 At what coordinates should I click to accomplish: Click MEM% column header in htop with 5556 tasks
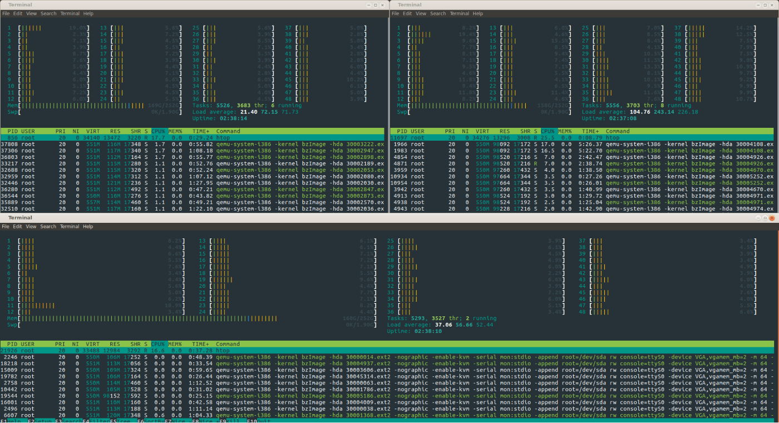pyautogui.click(x=565, y=131)
